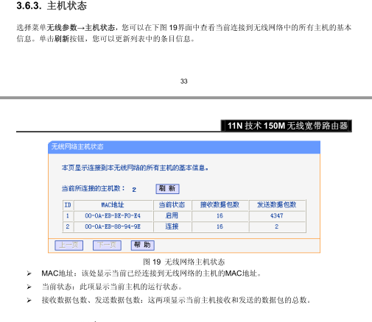
Task: Click the text 本页显示连接到本无线网络的所有主机的基本信息
Action: [x=135, y=168]
